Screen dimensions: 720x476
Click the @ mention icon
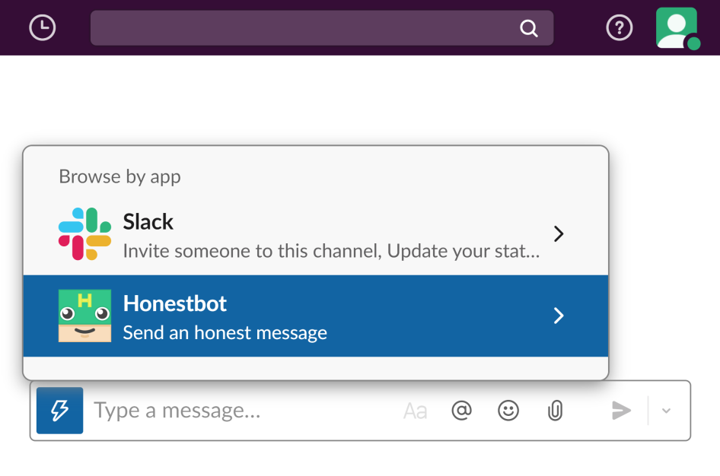coord(461,411)
